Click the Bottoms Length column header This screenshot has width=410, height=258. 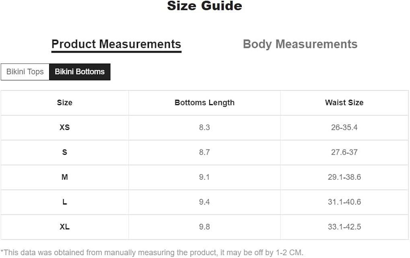[x=204, y=102]
